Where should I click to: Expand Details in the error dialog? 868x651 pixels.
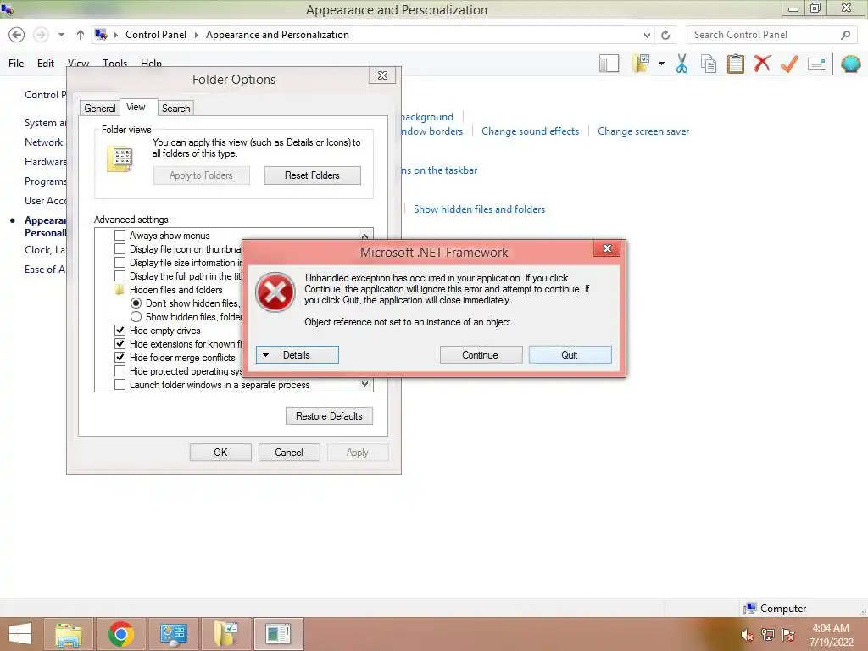click(298, 355)
